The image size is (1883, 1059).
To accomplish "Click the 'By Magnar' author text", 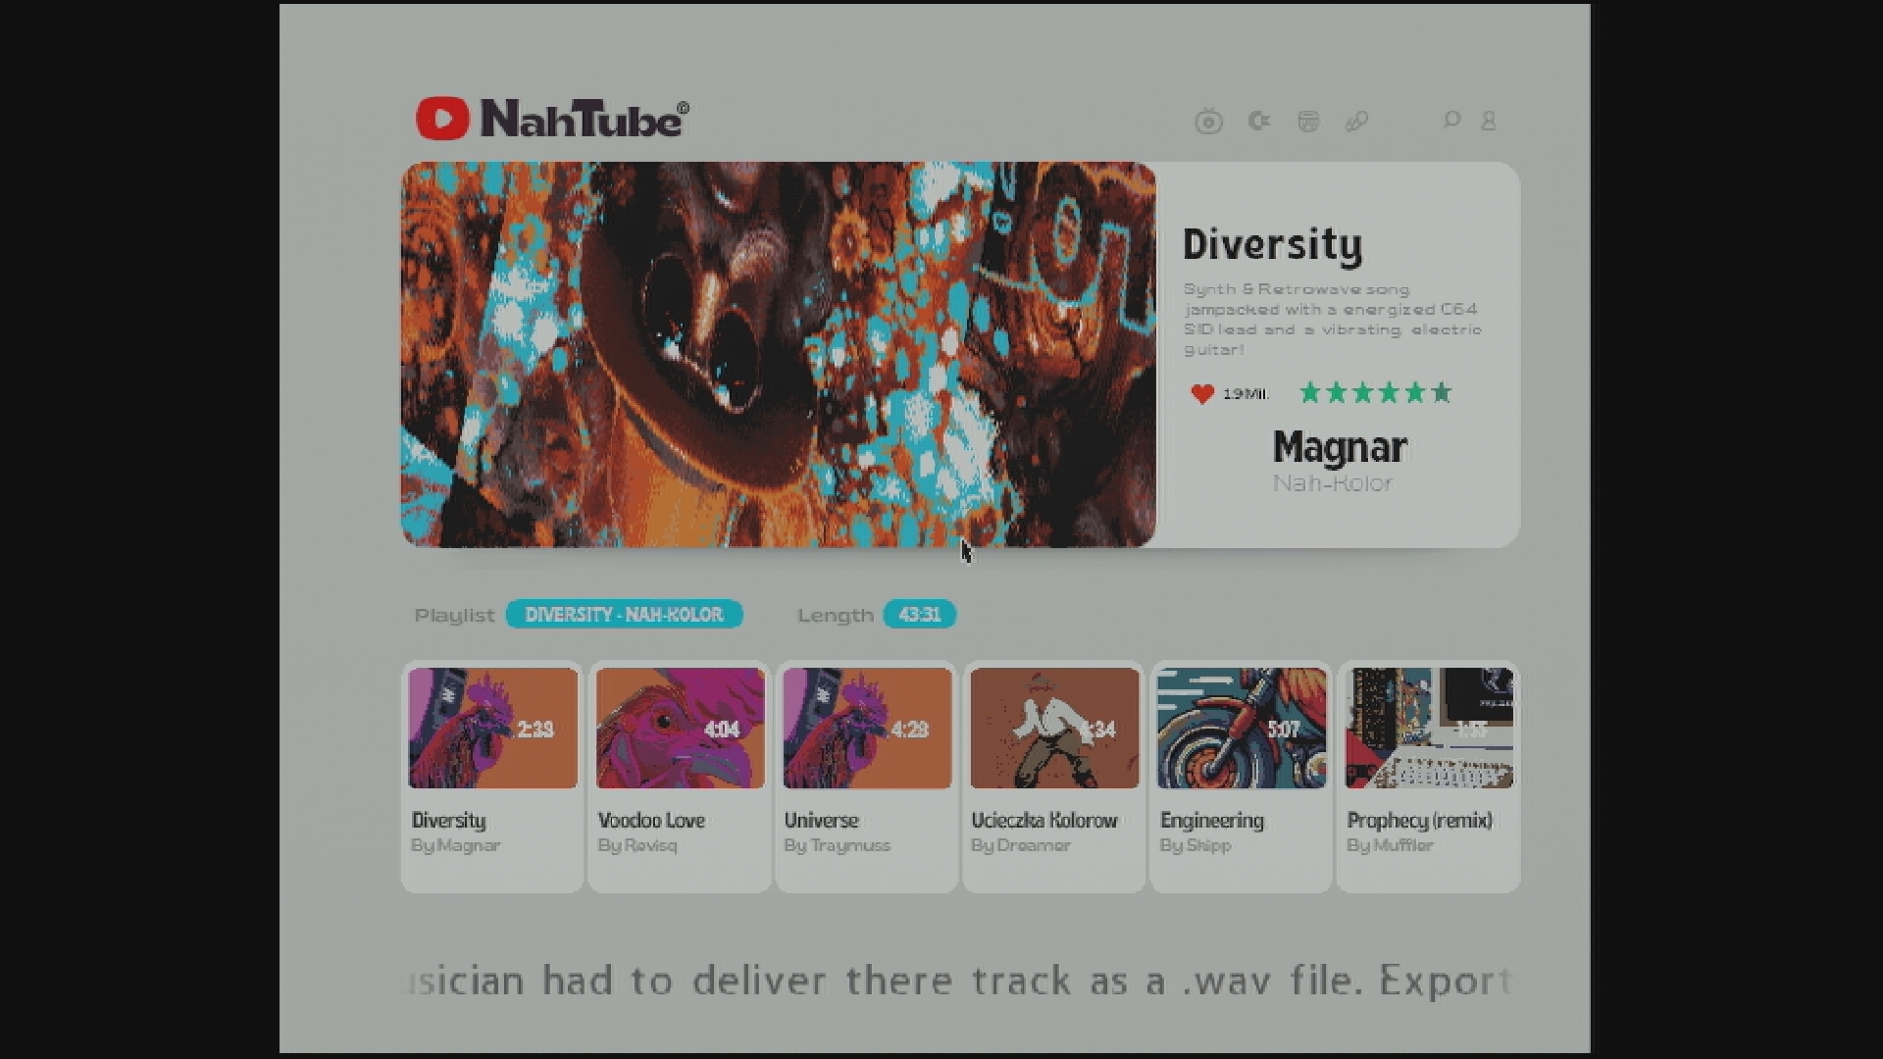I will click(x=456, y=845).
